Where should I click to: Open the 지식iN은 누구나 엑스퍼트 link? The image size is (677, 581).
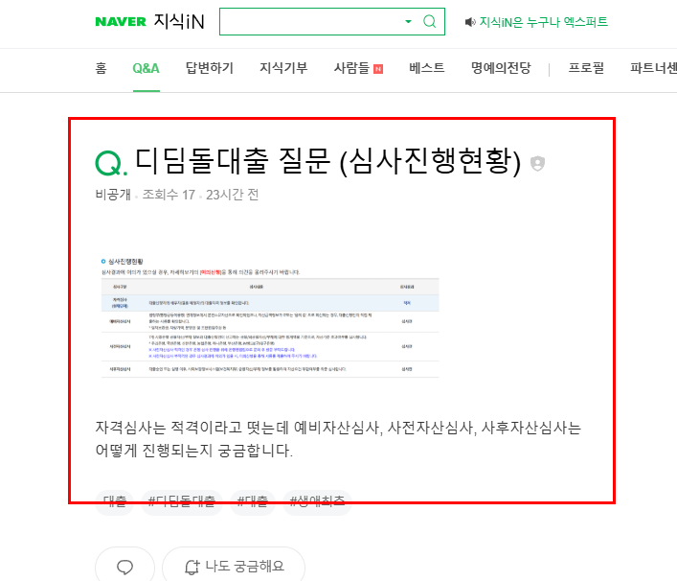click(544, 22)
